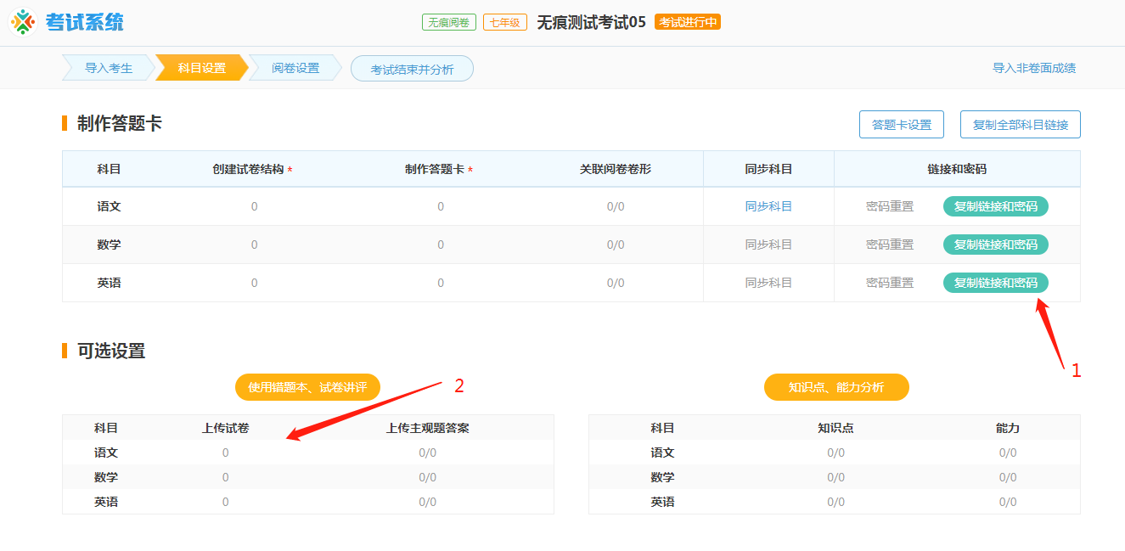Screen dimensions: 1125x551
Task: Click 同步科目 link for 数学
Action: click(768, 245)
